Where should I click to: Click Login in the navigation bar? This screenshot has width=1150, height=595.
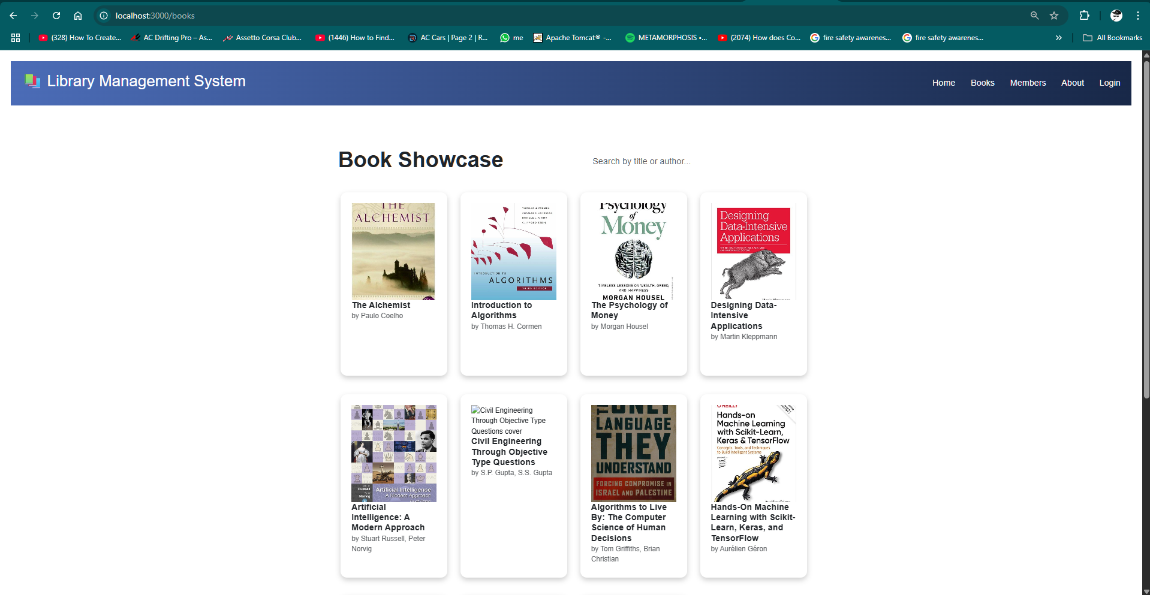1110,83
